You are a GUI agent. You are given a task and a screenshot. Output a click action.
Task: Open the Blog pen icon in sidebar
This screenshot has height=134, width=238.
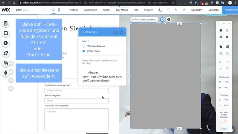[x=6, y=73]
